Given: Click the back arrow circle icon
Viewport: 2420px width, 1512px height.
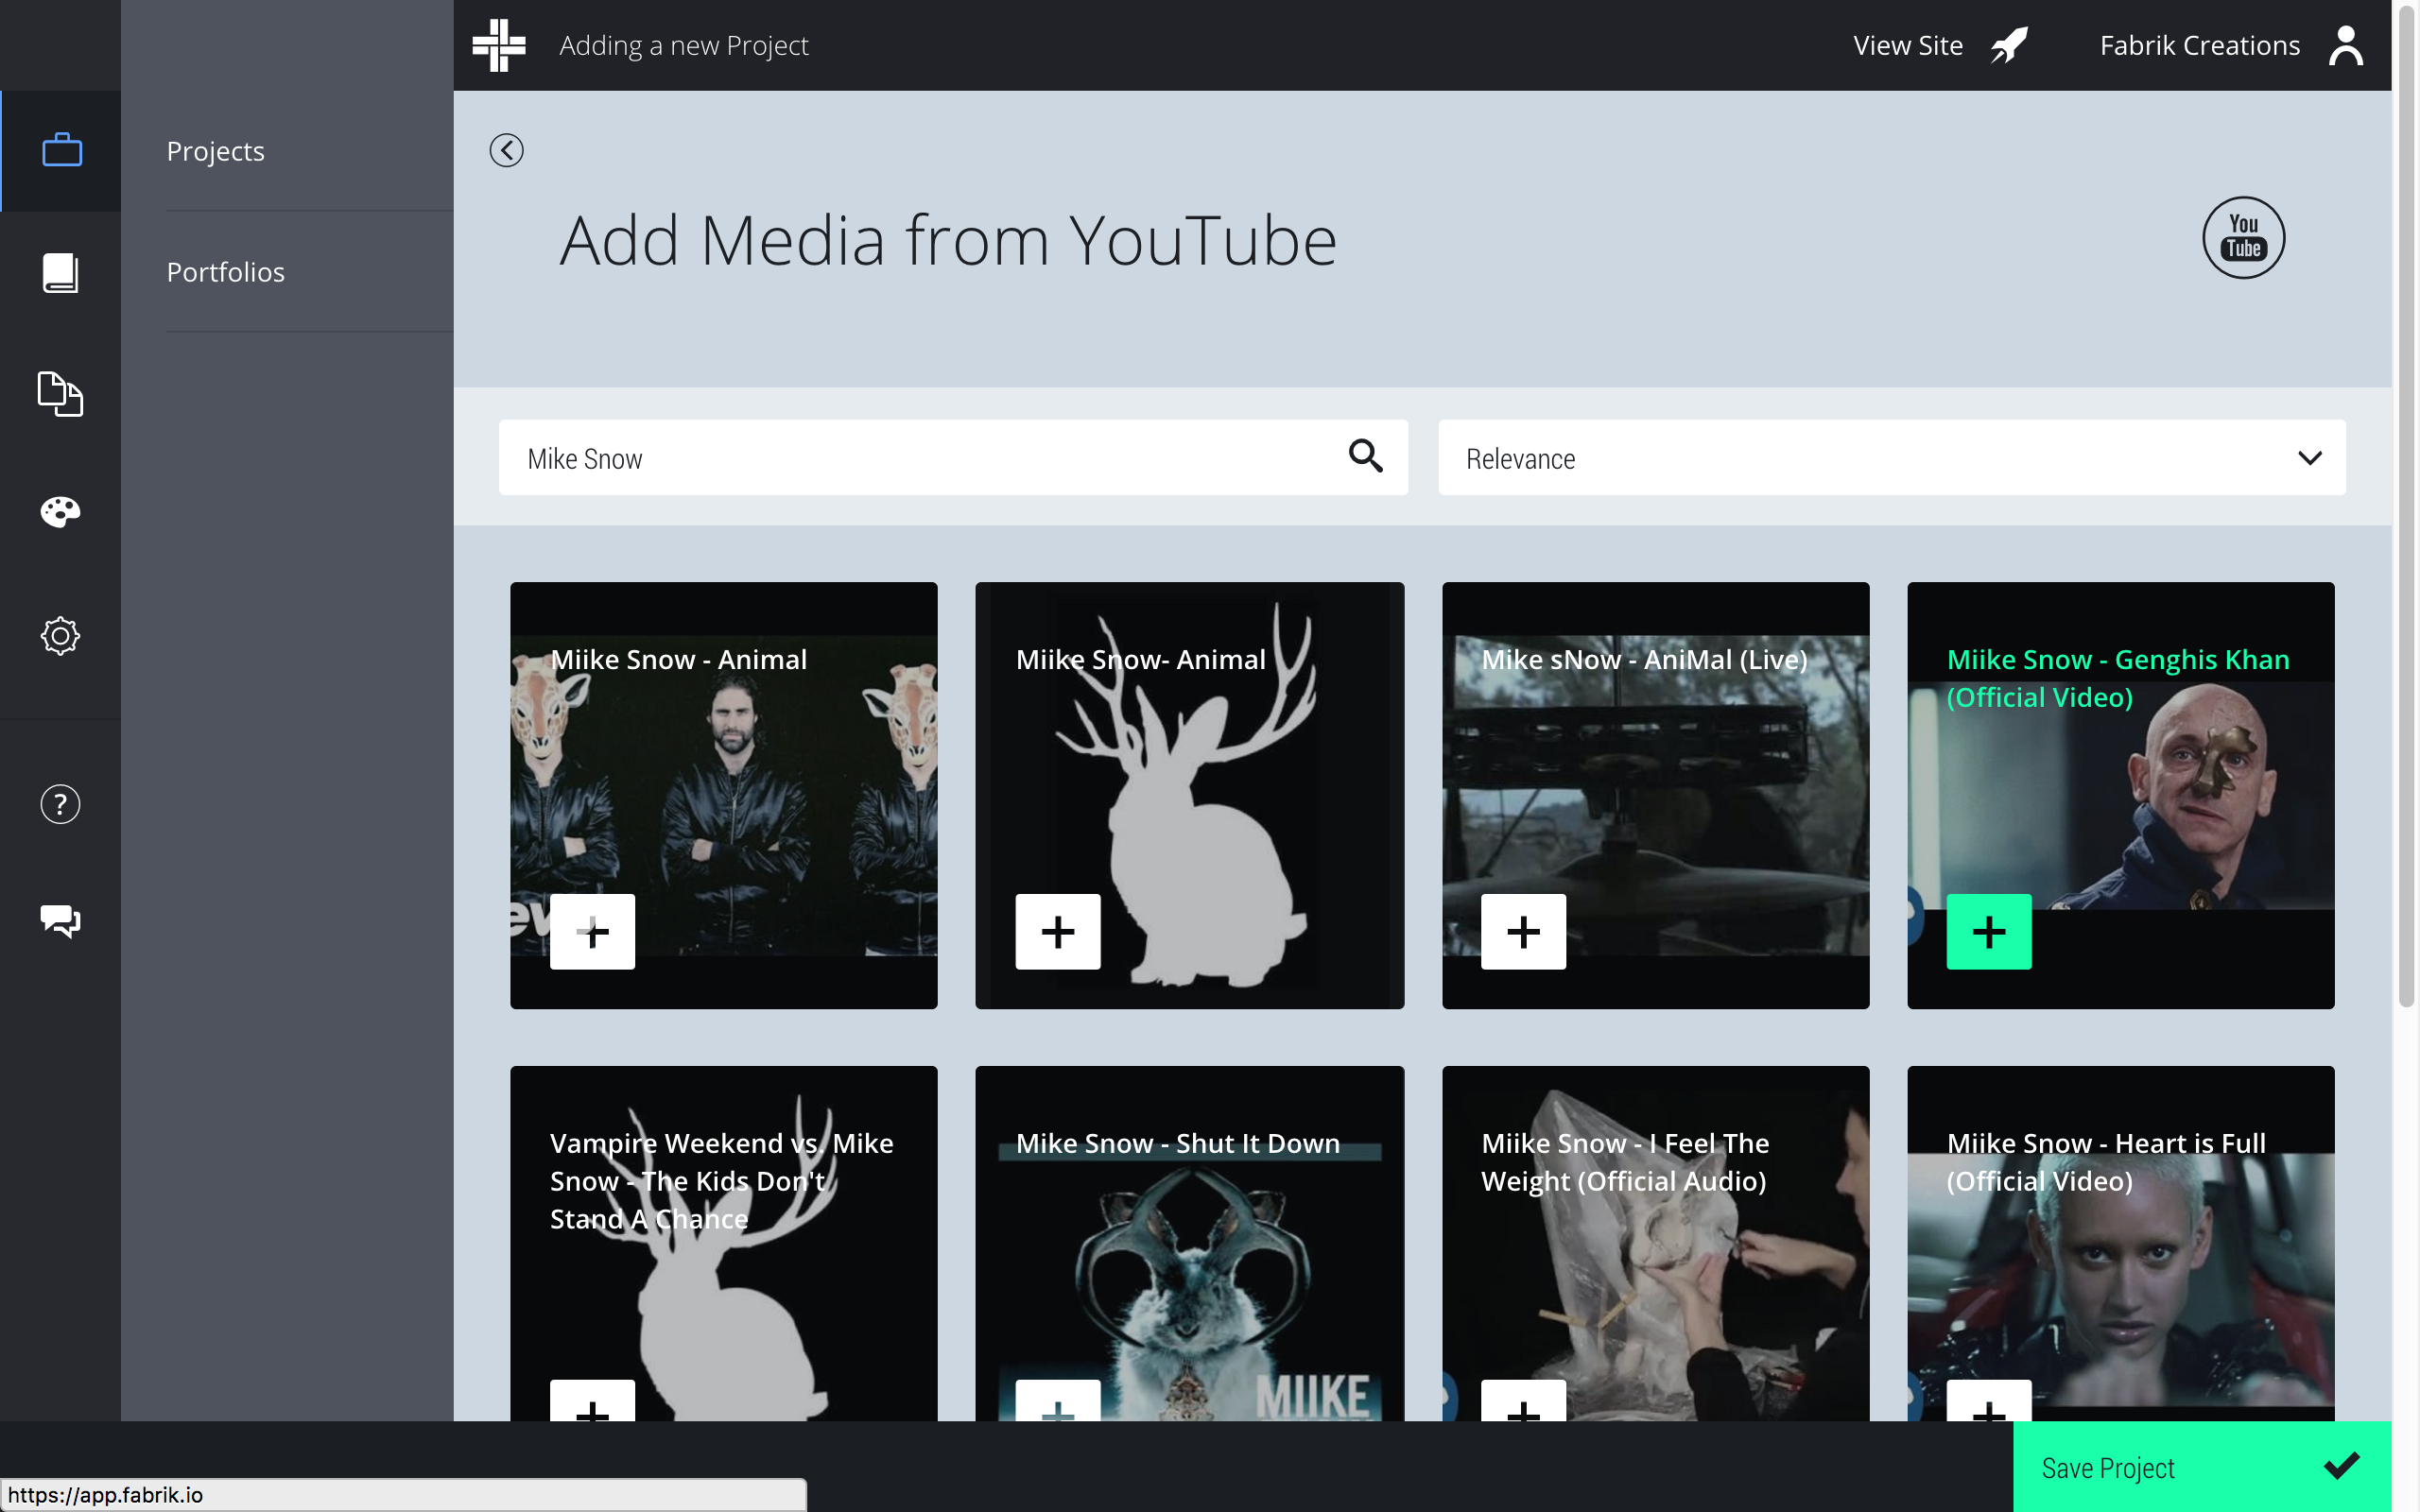Looking at the screenshot, I should click(506, 151).
